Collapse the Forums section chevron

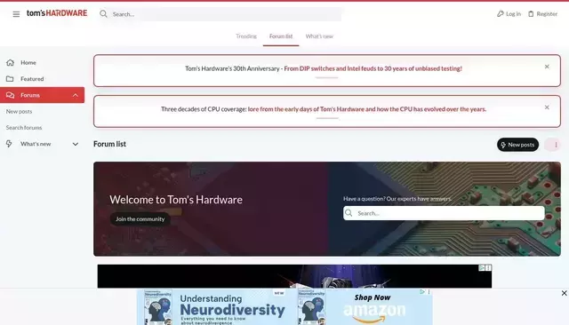(75, 95)
